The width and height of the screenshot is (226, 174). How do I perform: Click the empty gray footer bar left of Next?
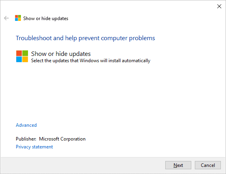[83, 165]
